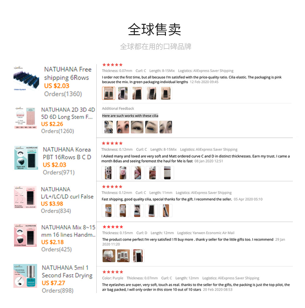This screenshot has height=308, width=305.
Task: Select first highlighted review photo in top review
Action: point(109,93)
